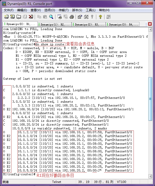Viewport: 155px width, 186px height.
Task: Open the 选项(O) menu
Action: 50,10
